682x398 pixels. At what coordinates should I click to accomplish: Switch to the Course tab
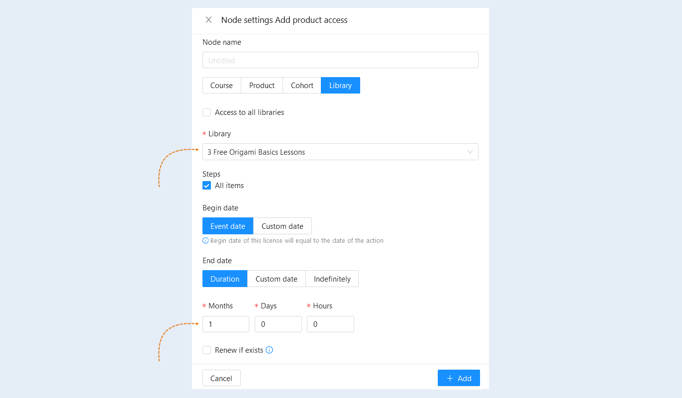coord(222,85)
